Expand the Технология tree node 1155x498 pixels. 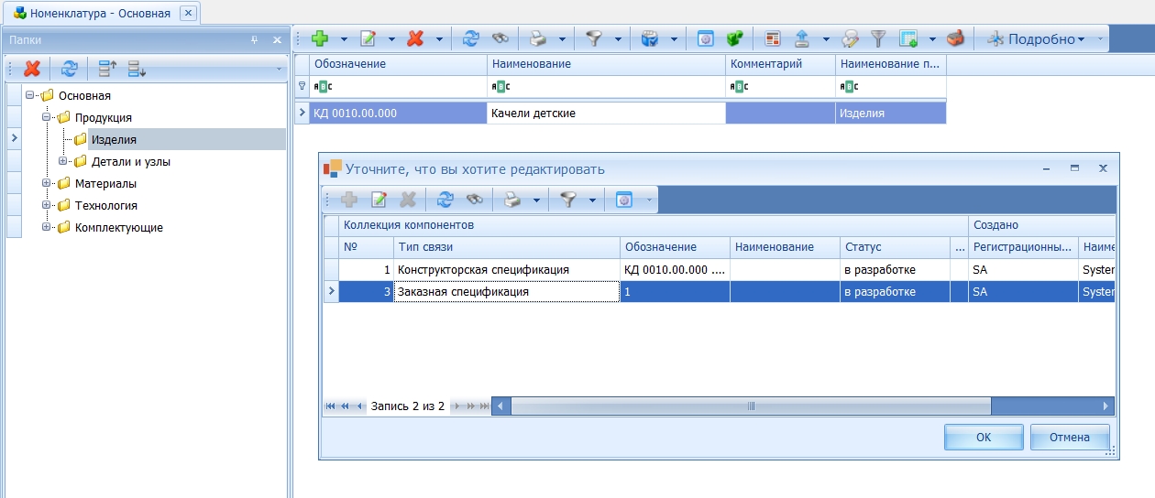pyautogui.click(x=46, y=205)
